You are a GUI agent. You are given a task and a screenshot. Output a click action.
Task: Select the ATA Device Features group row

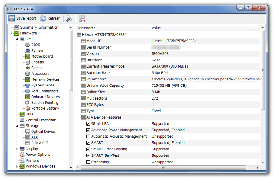tap(168, 117)
